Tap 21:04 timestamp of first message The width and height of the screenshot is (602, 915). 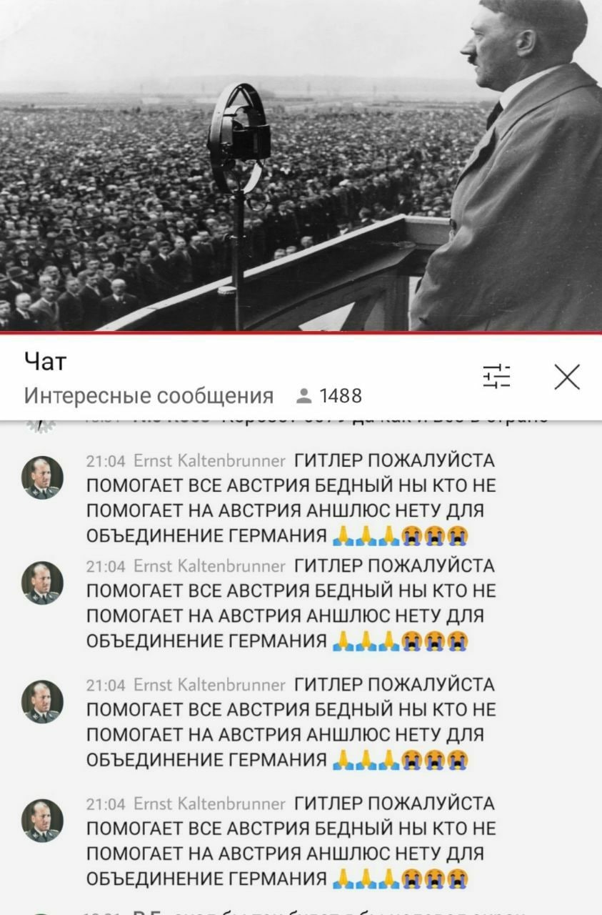click(x=107, y=460)
